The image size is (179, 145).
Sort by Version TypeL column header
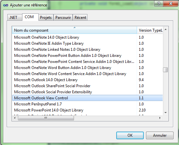(150, 30)
